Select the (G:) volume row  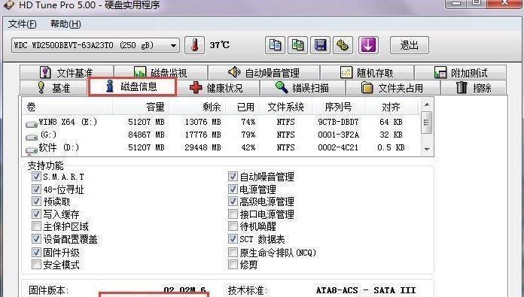(221, 135)
